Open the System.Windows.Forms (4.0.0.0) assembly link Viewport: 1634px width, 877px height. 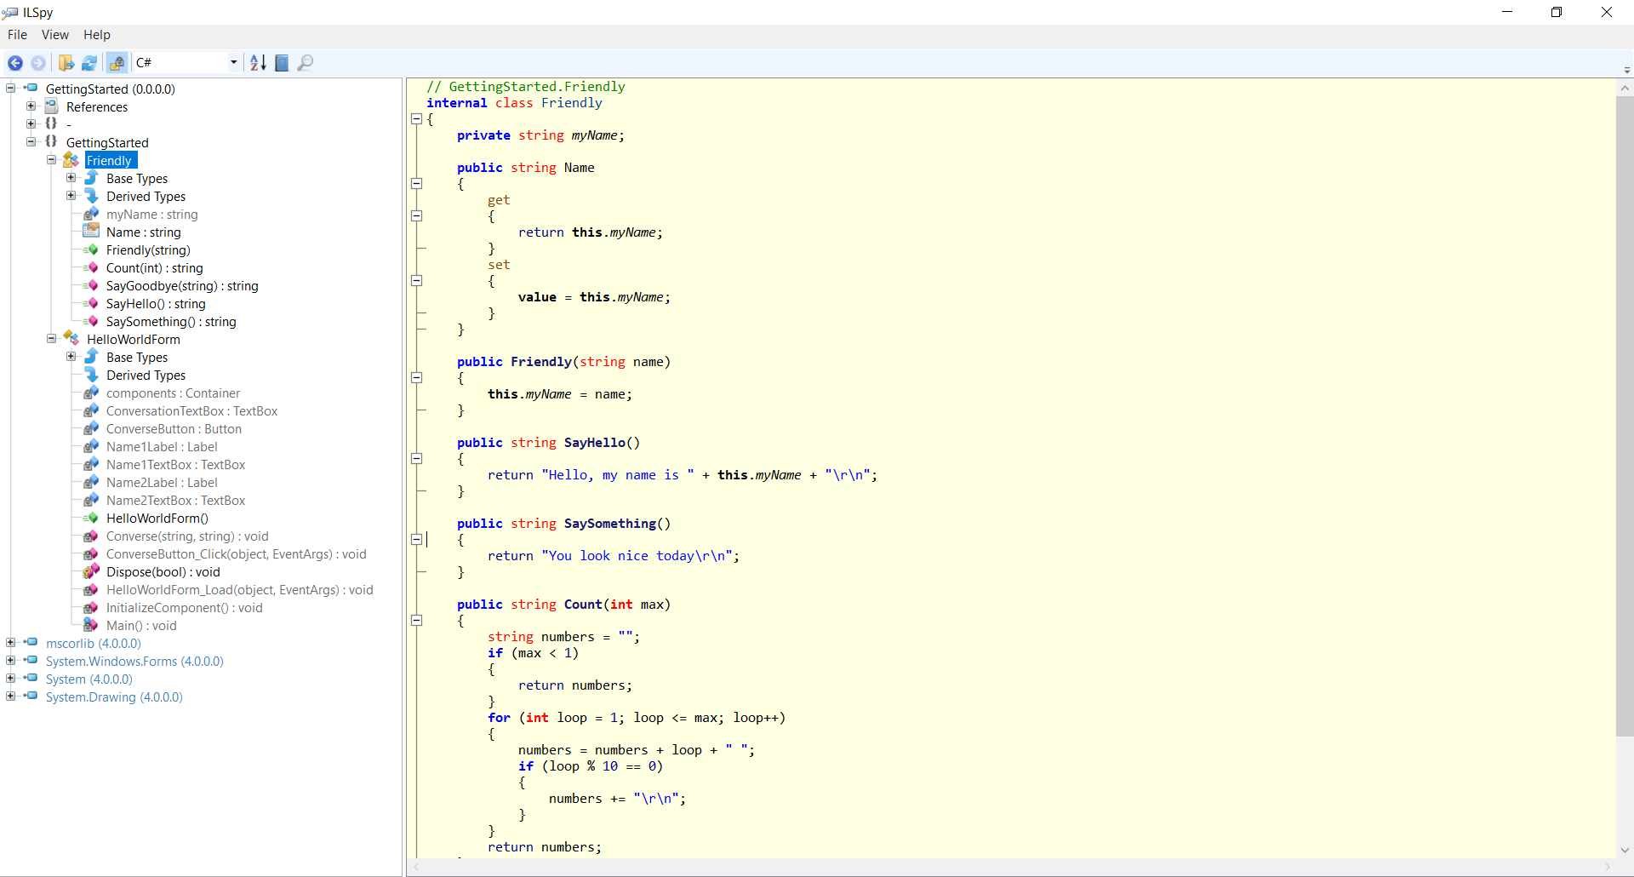tap(134, 662)
